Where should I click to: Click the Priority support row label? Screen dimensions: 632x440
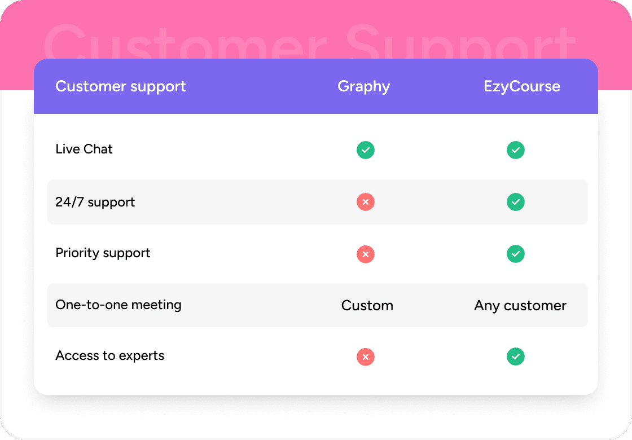coord(103,253)
